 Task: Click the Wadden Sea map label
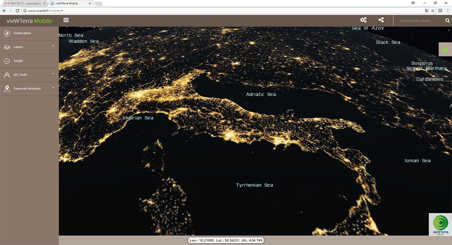[84, 41]
